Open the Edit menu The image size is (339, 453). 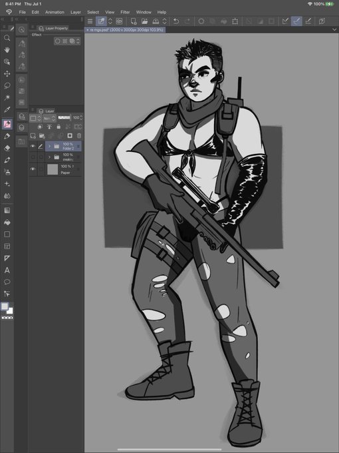[35, 12]
